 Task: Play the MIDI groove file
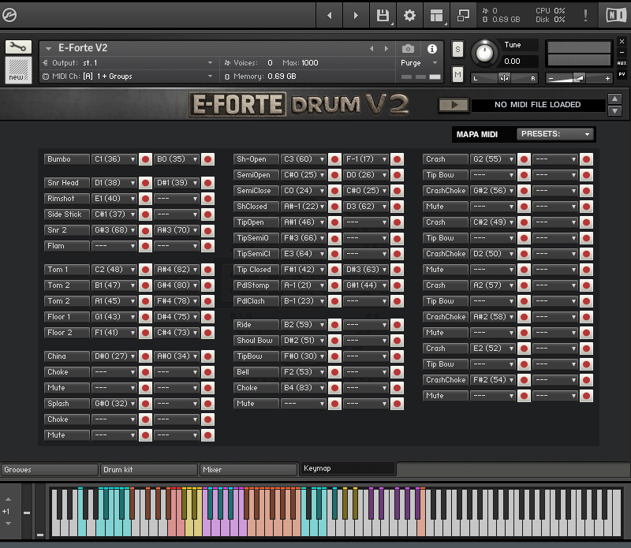[454, 105]
